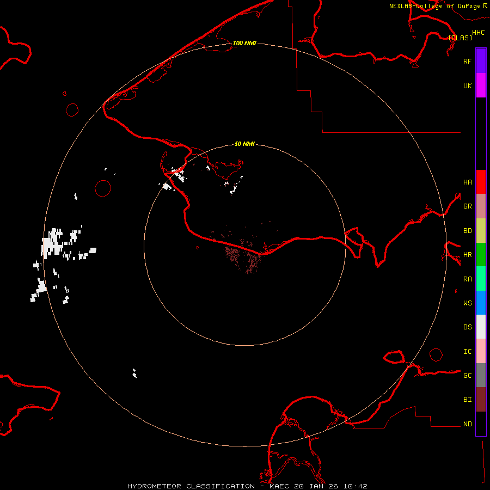Click the GR legend label
The height and width of the screenshot is (490, 490).
coord(467,206)
